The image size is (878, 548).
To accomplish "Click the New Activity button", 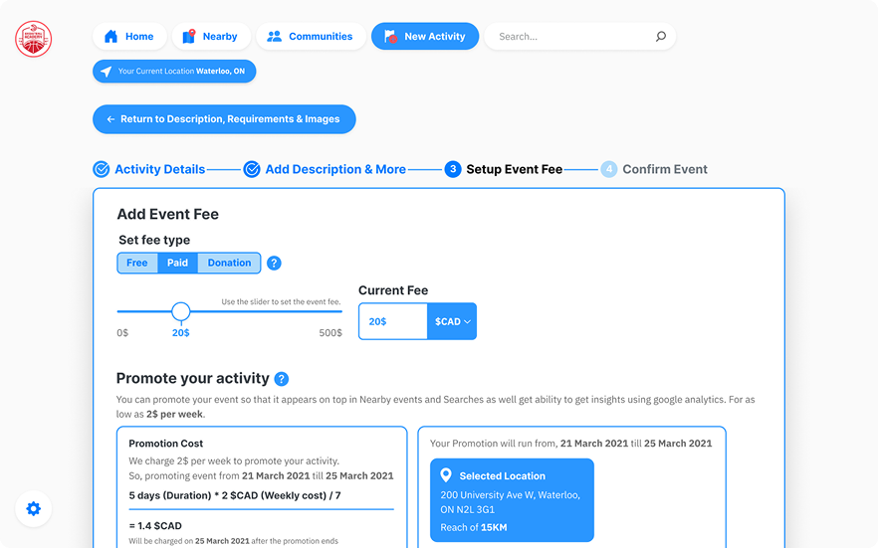I will point(425,37).
